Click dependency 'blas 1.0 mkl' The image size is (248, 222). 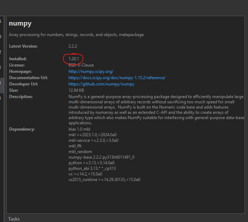79,129
